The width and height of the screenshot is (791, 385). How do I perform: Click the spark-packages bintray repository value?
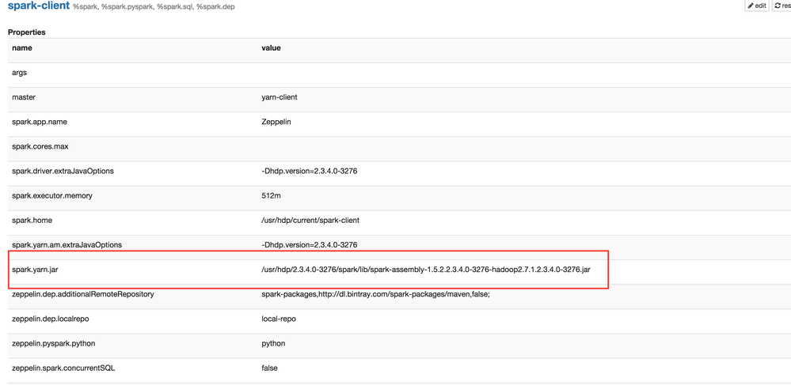coord(375,294)
